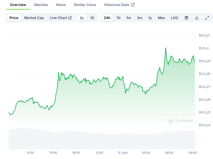Image resolution: width=213 pixels, height=159 pixels.
Task: Show Max time range
Action: [161, 18]
